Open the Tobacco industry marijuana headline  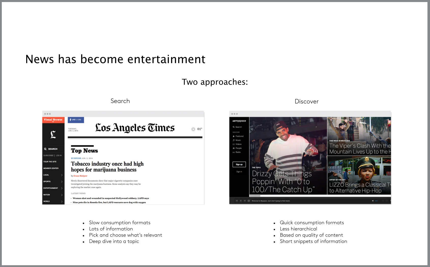point(107,167)
